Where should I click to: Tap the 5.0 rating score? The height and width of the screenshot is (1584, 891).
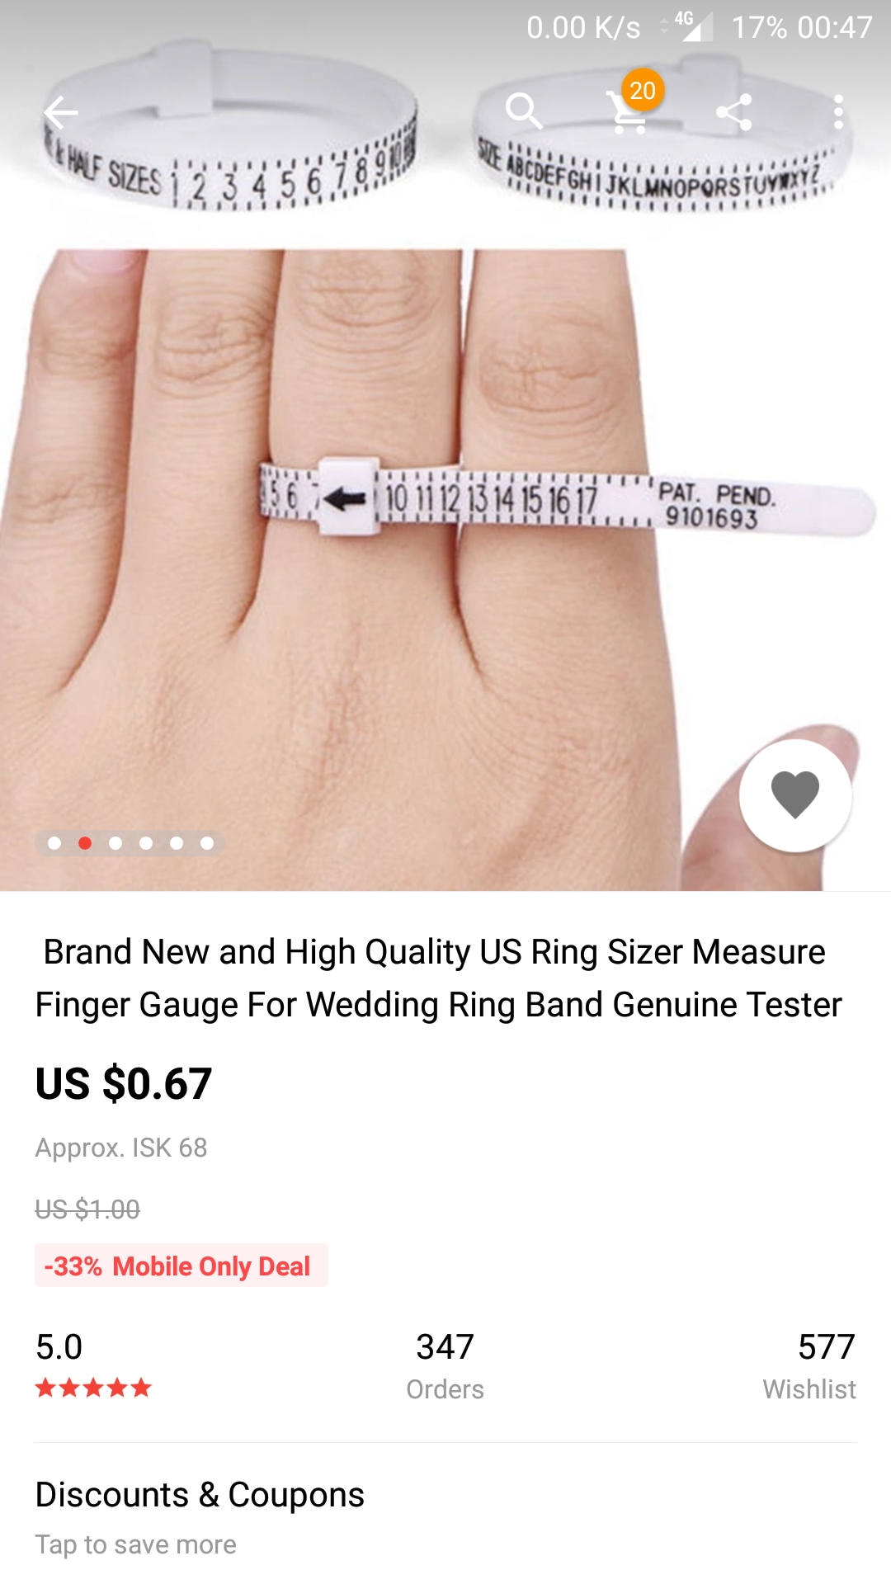coord(59,1346)
